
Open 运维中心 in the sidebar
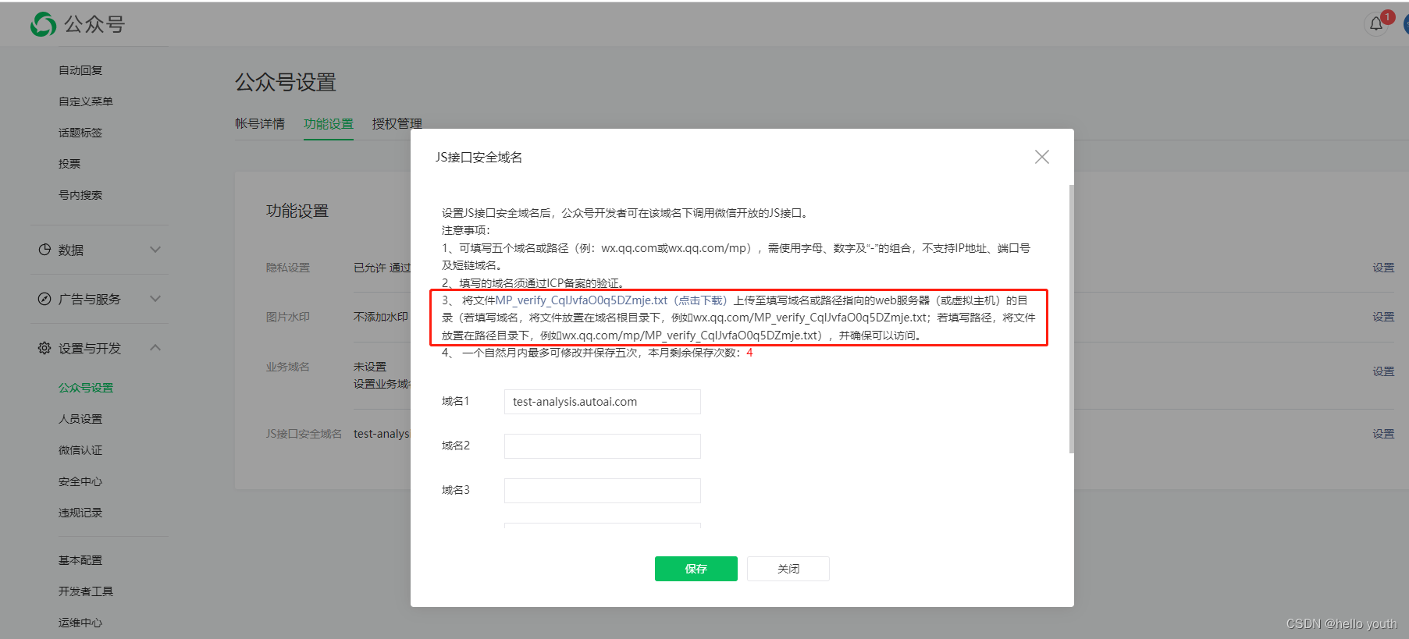click(80, 623)
